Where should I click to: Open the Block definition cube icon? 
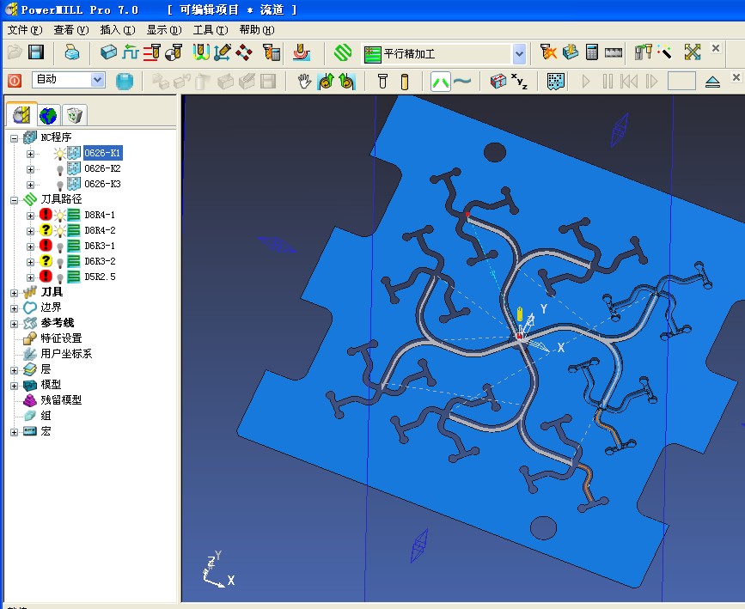(x=108, y=52)
